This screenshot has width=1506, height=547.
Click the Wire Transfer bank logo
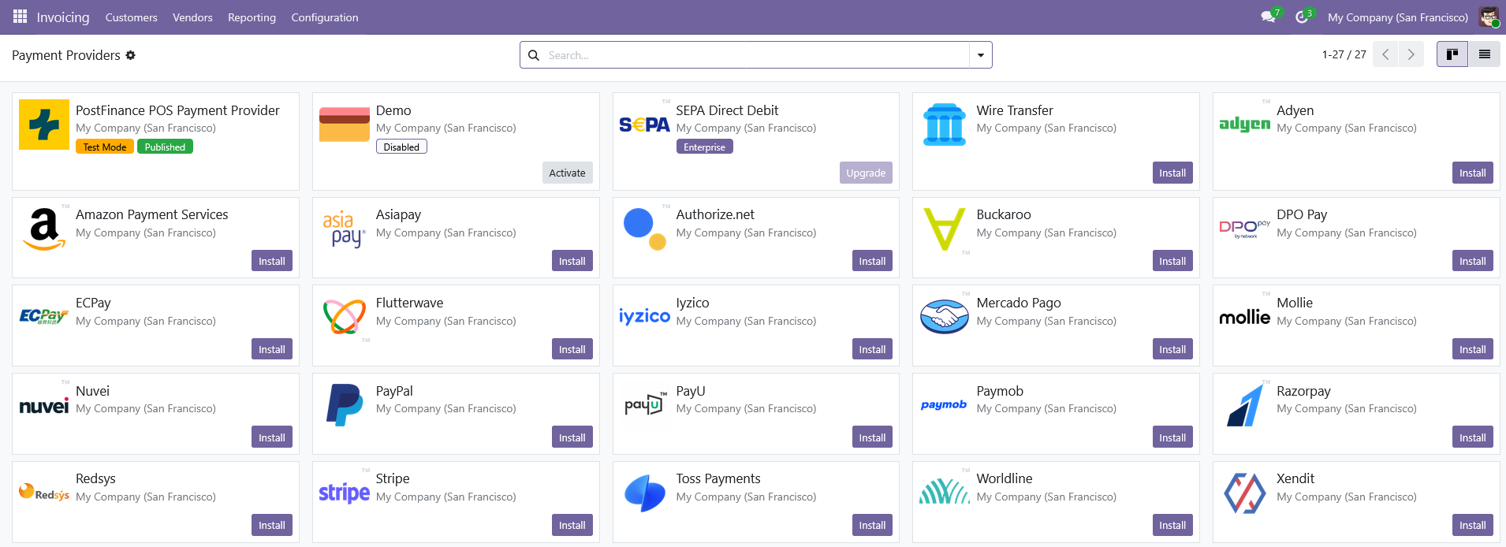[x=945, y=125]
